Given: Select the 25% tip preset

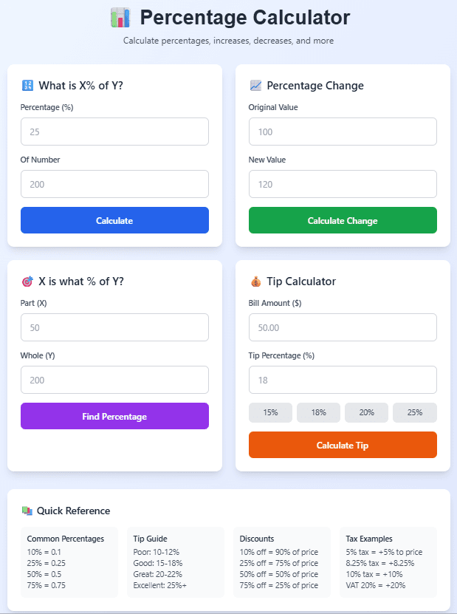Looking at the screenshot, I should (x=414, y=412).
